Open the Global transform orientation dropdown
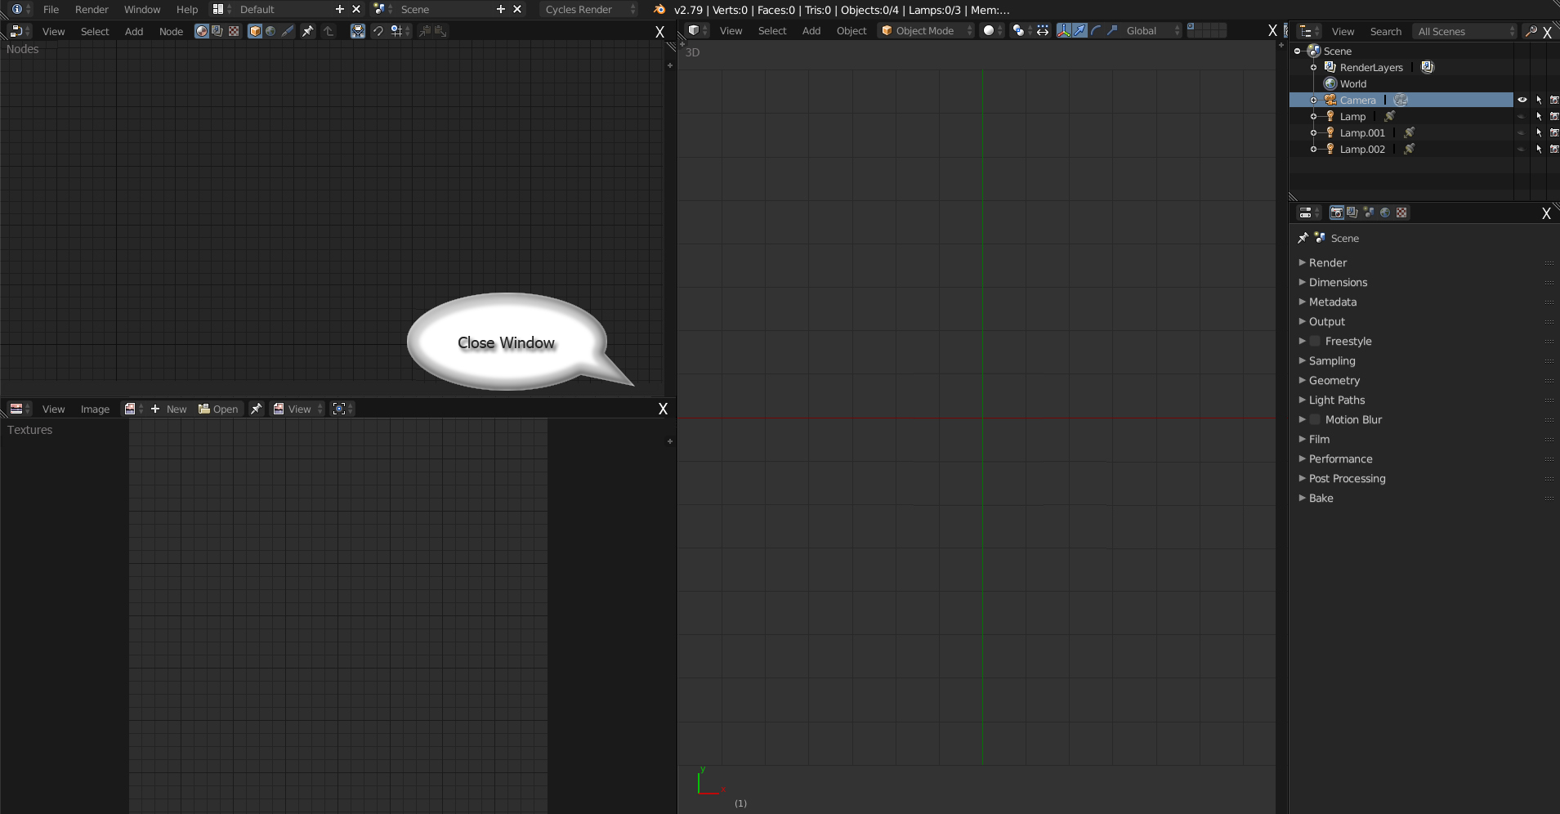 [x=1152, y=30]
